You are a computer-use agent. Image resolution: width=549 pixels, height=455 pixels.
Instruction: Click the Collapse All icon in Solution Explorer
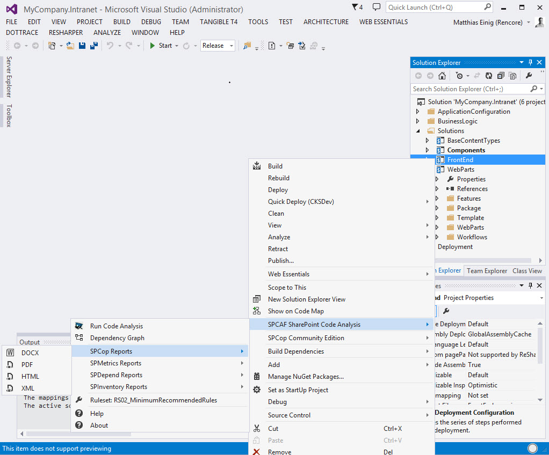pyautogui.click(x=501, y=76)
